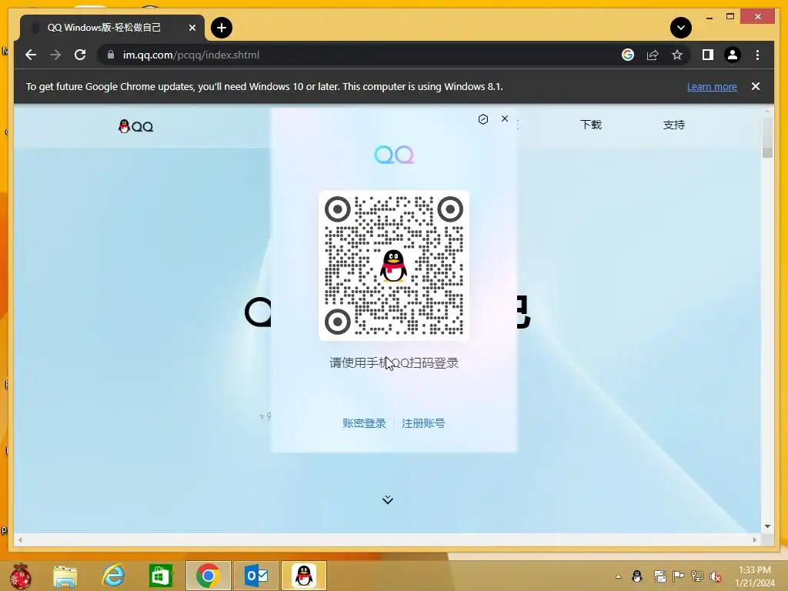This screenshot has width=788, height=591.
Task: Open the 支持 menu item
Action: (674, 125)
